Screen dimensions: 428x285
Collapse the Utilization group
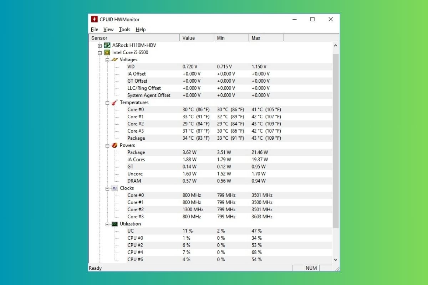pos(107,224)
